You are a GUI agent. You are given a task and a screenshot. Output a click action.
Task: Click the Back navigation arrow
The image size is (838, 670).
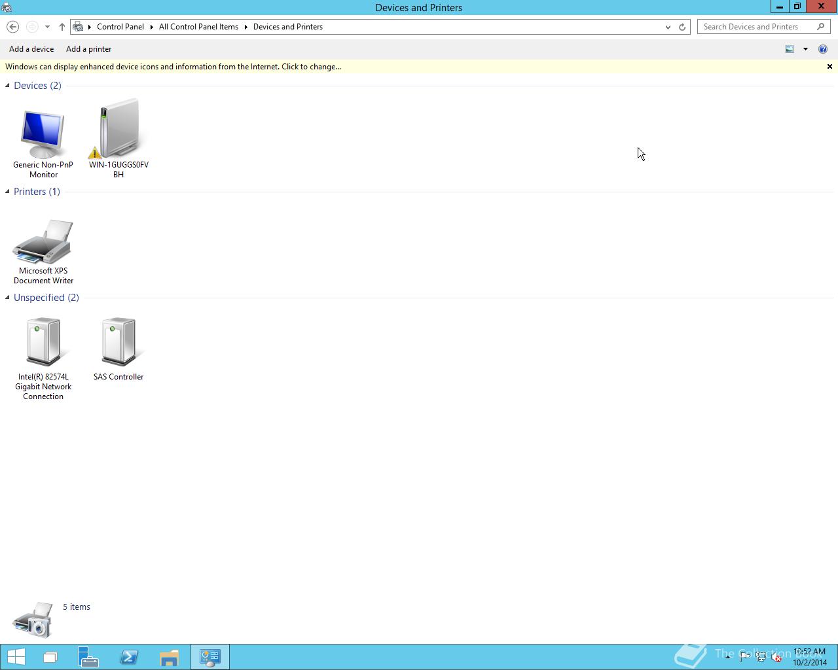(x=12, y=27)
